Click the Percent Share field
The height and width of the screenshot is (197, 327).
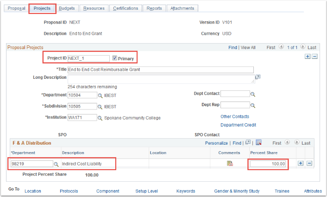pos(268,164)
